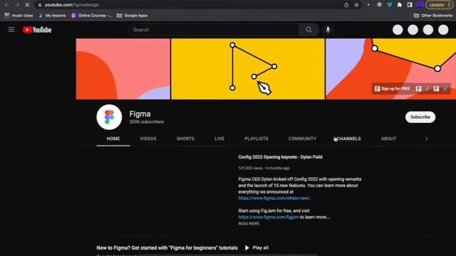
Task: Play all Figma for beginners tutorials
Action: [256, 247]
